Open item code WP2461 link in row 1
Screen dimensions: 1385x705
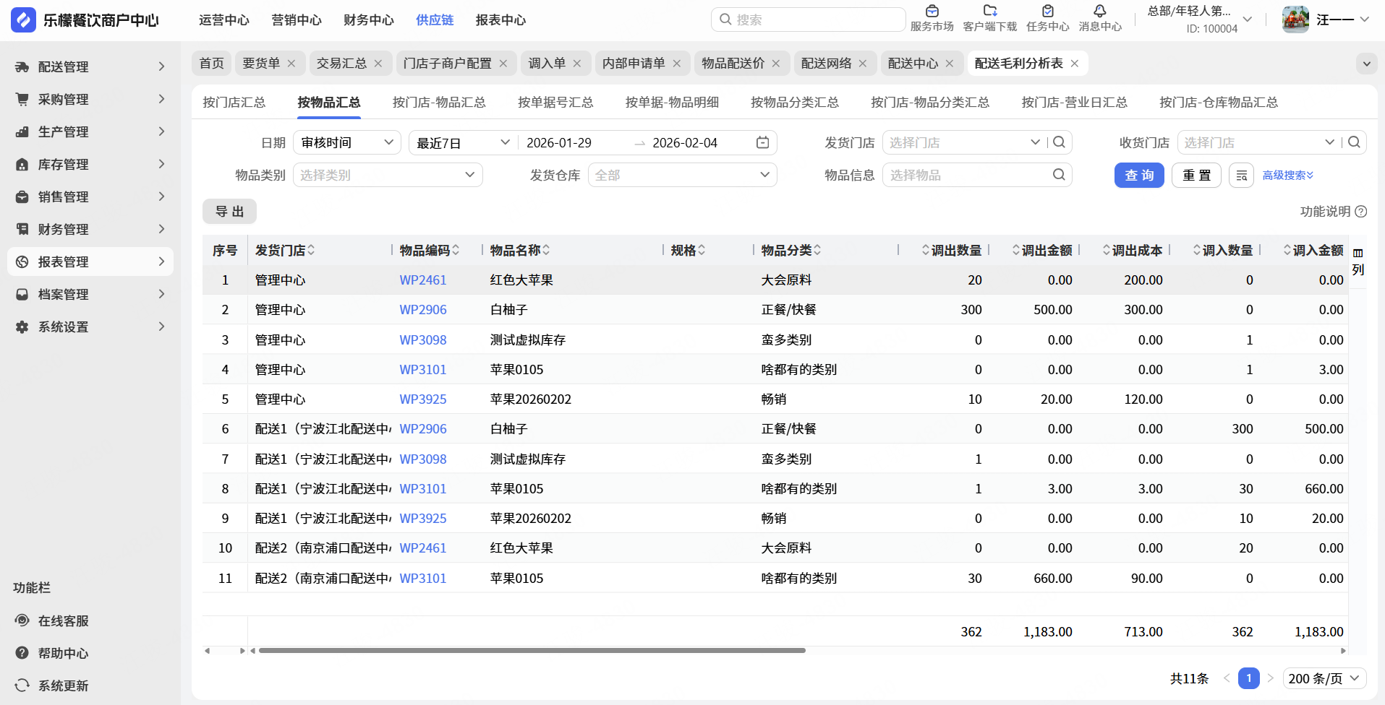click(x=422, y=280)
